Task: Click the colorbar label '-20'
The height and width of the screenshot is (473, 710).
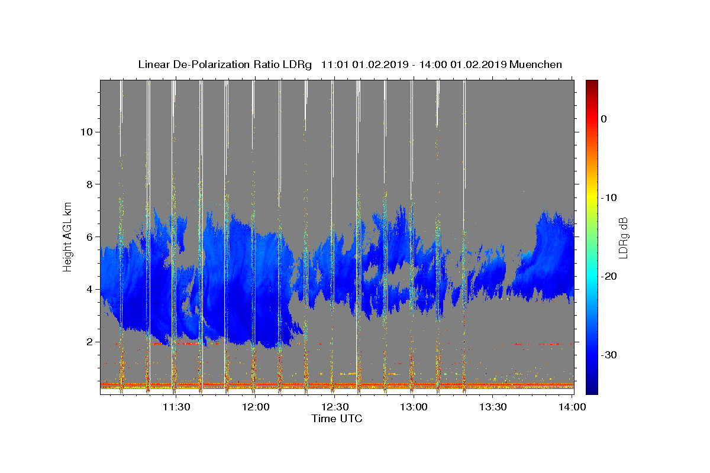Action: (x=609, y=276)
